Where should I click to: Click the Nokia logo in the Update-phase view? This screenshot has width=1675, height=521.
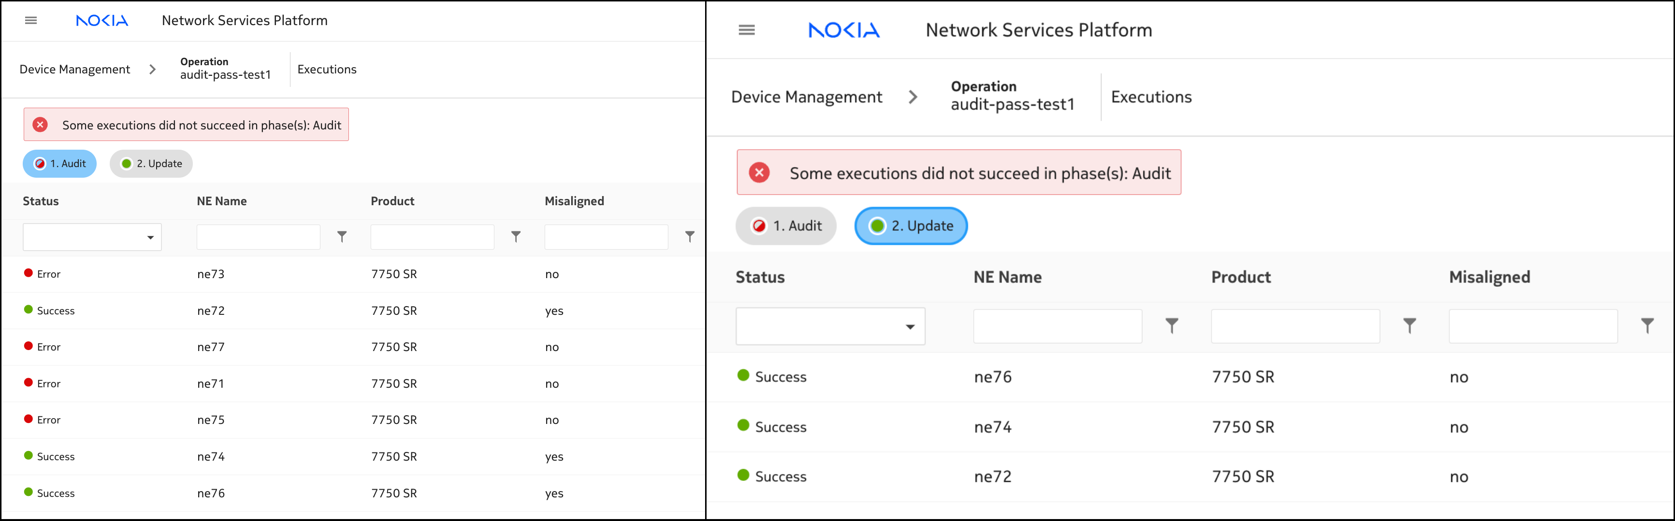tap(843, 30)
